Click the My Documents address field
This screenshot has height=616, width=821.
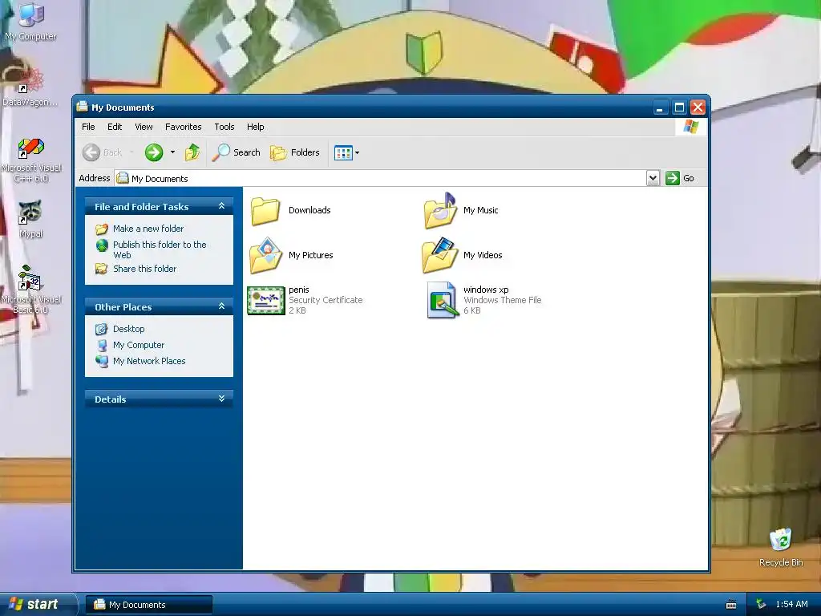[381, 178]
